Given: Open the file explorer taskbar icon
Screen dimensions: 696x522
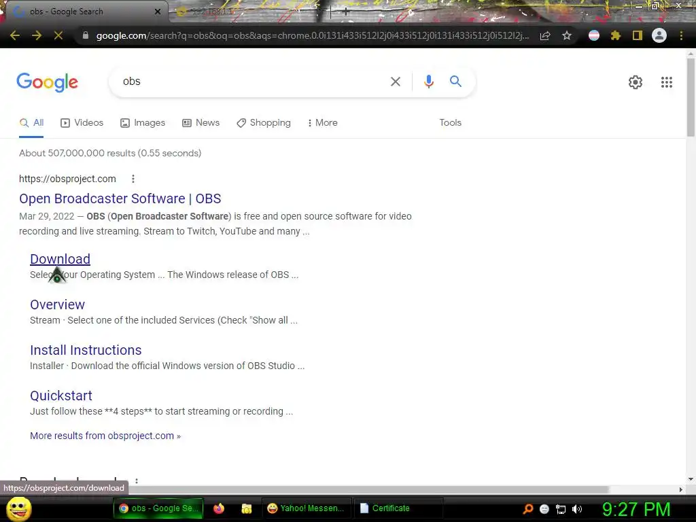Looking at the screenshot, I should tap(246, 508).
